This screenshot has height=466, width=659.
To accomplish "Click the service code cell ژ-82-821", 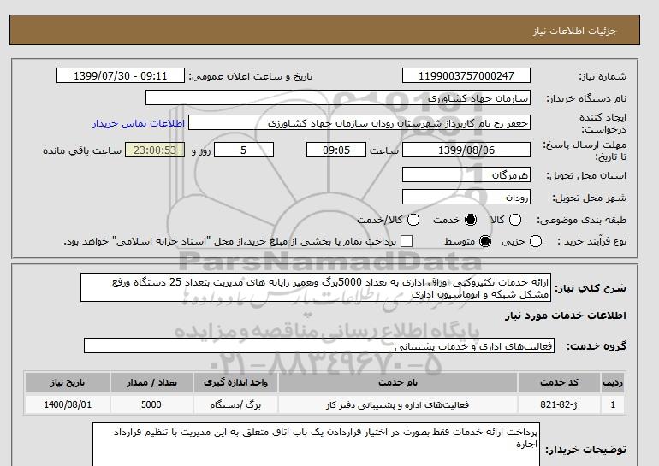I will tap(559, 404).
